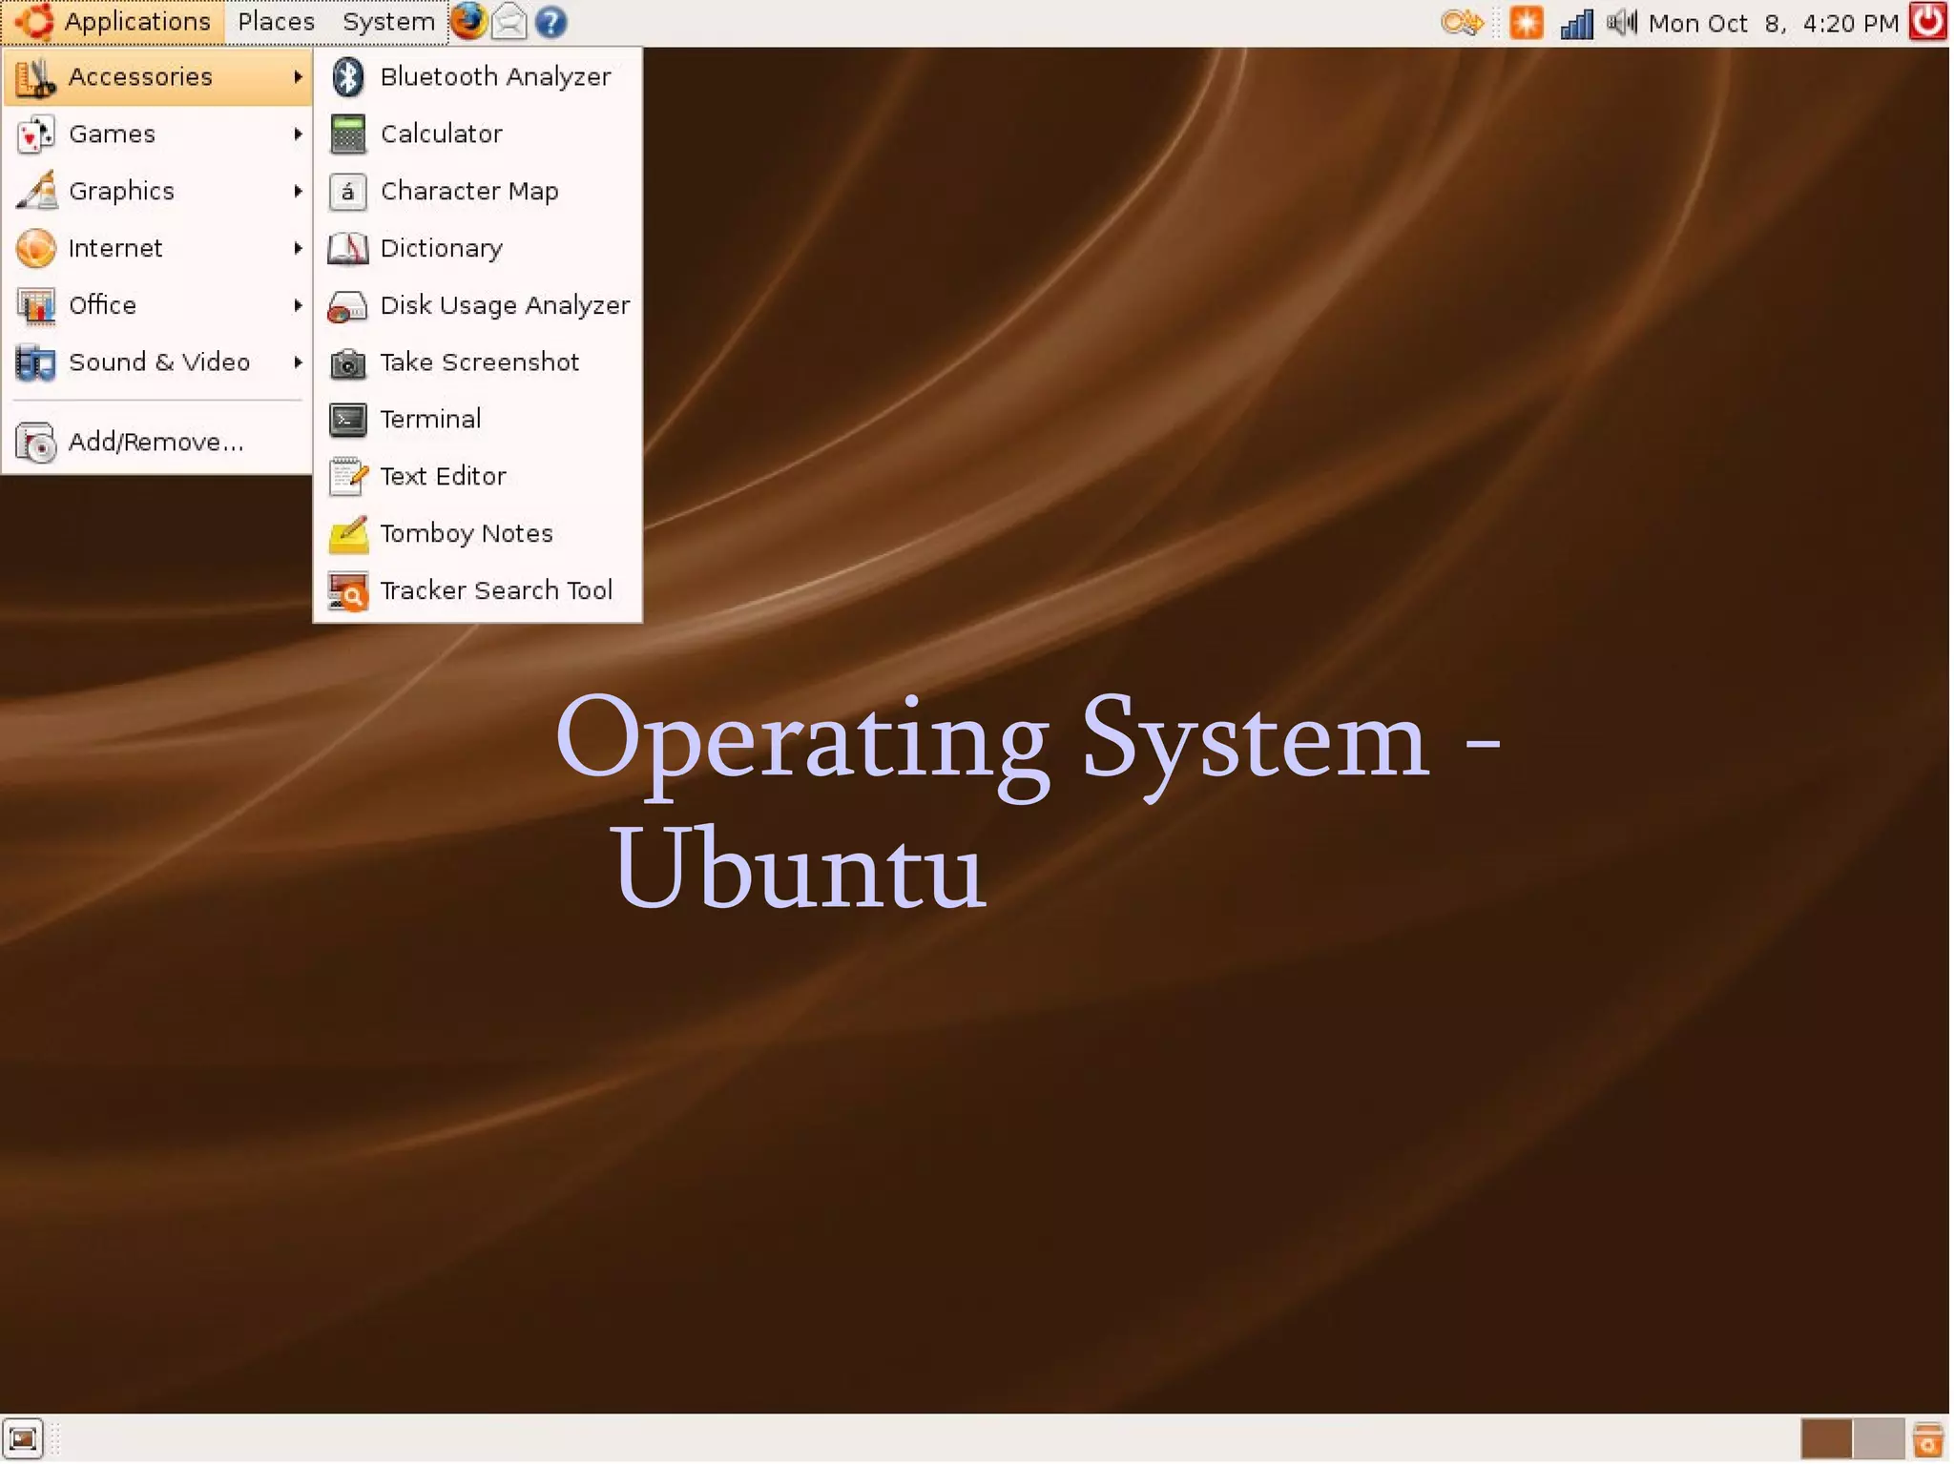The height and width of the screenshot is (1464, 1954).
Task: Click the Tomboy Notes icon
Action: (348, 533)
